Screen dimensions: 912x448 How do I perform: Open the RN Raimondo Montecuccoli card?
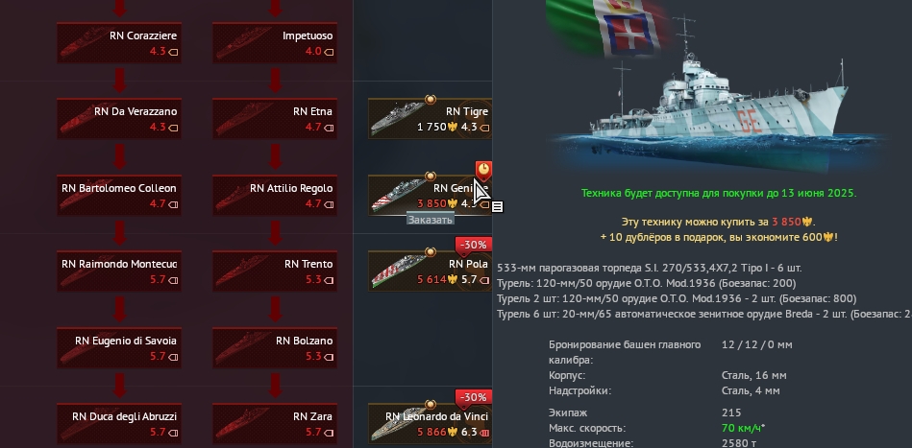coord(119,271)
